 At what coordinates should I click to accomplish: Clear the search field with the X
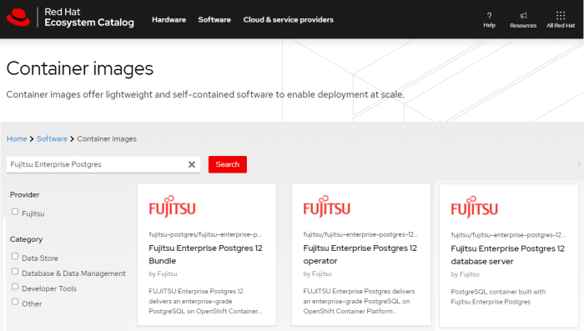click(x=192, y=164)
